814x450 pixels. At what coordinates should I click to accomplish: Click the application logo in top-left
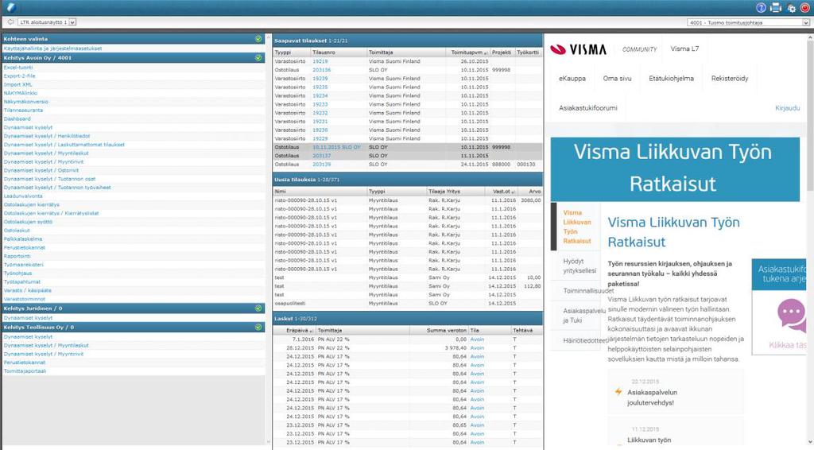coord(11,7)
